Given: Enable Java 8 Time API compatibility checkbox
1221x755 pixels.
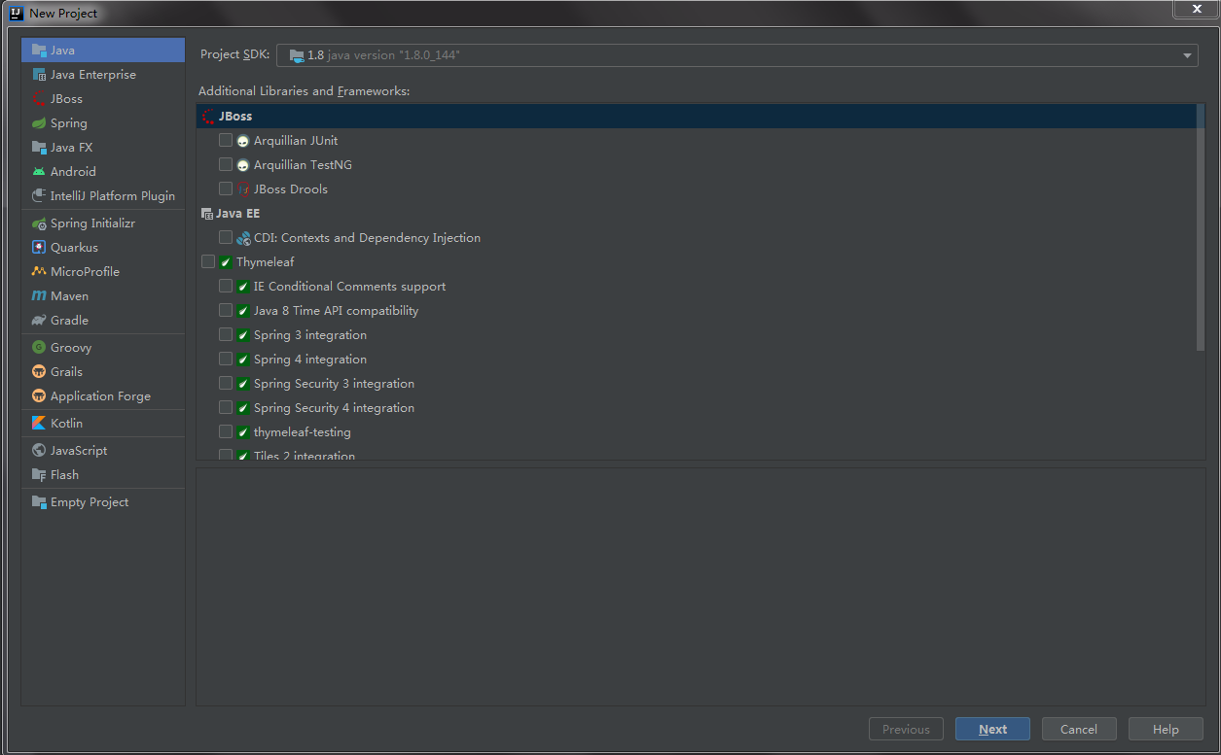Looking at the screenshot, I should click(226, 310).
